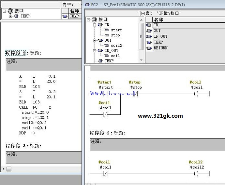Click the A I 0.2 statement line

[37, 92]
